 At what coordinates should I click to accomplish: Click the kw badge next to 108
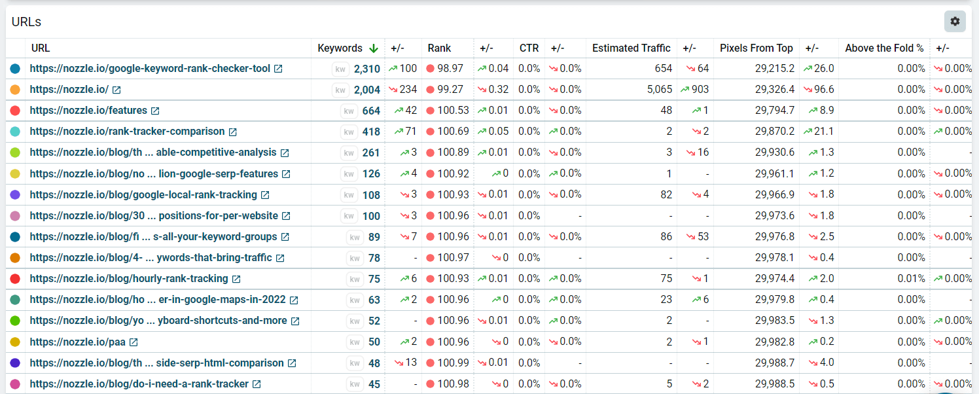tap(349, 195)
